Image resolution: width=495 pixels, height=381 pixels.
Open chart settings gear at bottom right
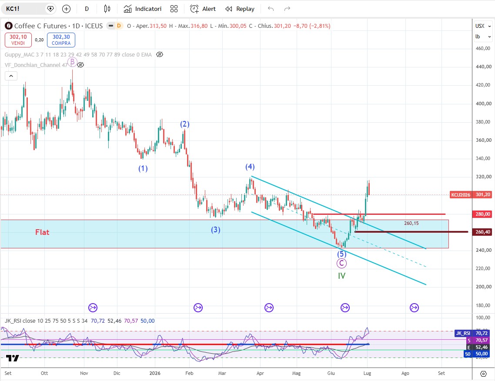pyautogui.click(x=483, y=374)
